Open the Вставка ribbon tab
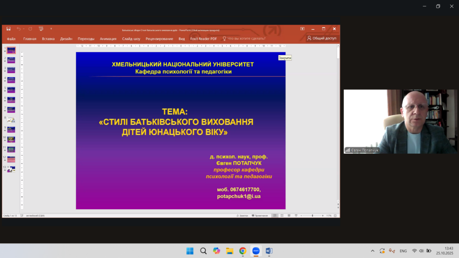 click(48, 39)
